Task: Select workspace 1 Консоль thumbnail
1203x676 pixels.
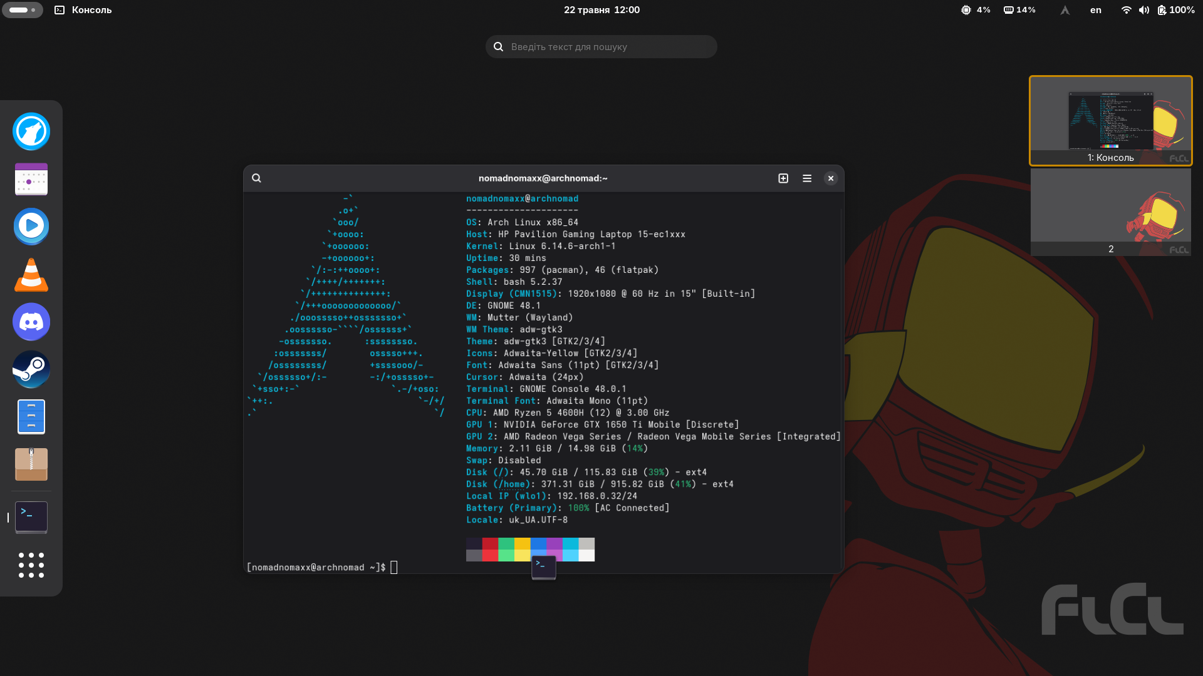Action: [1110, 121]
